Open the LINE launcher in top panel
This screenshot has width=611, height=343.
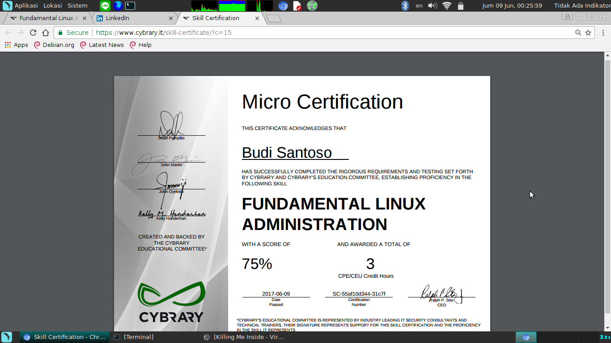point(105,6)
